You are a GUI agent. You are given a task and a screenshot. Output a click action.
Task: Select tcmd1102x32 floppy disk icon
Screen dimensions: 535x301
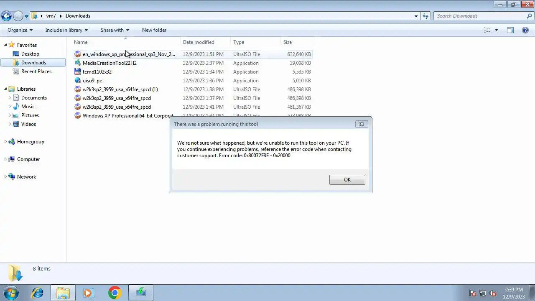[78, 72]
